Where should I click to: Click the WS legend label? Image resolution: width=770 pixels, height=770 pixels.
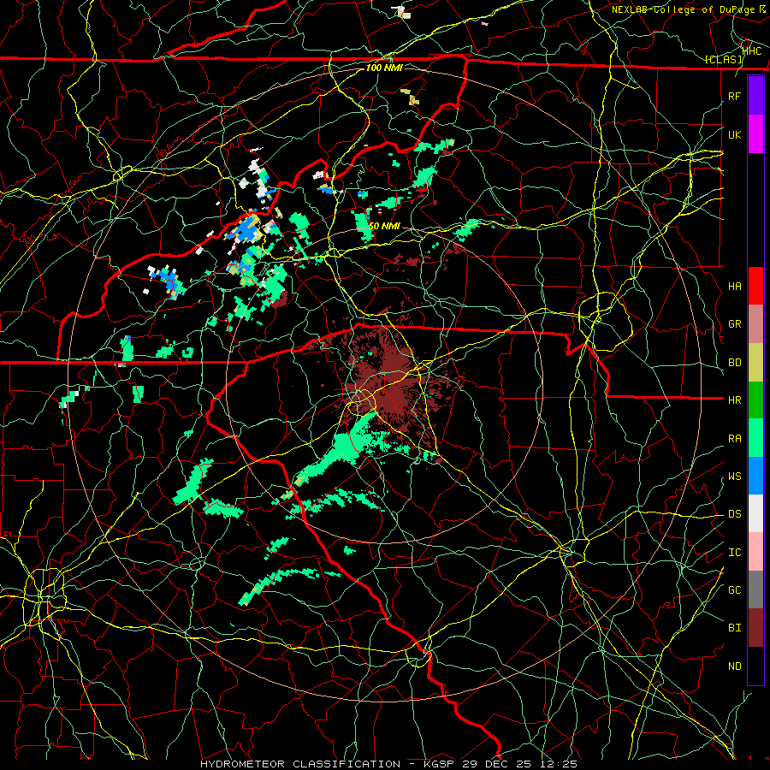pyautogui.click(x=735, y=477)
